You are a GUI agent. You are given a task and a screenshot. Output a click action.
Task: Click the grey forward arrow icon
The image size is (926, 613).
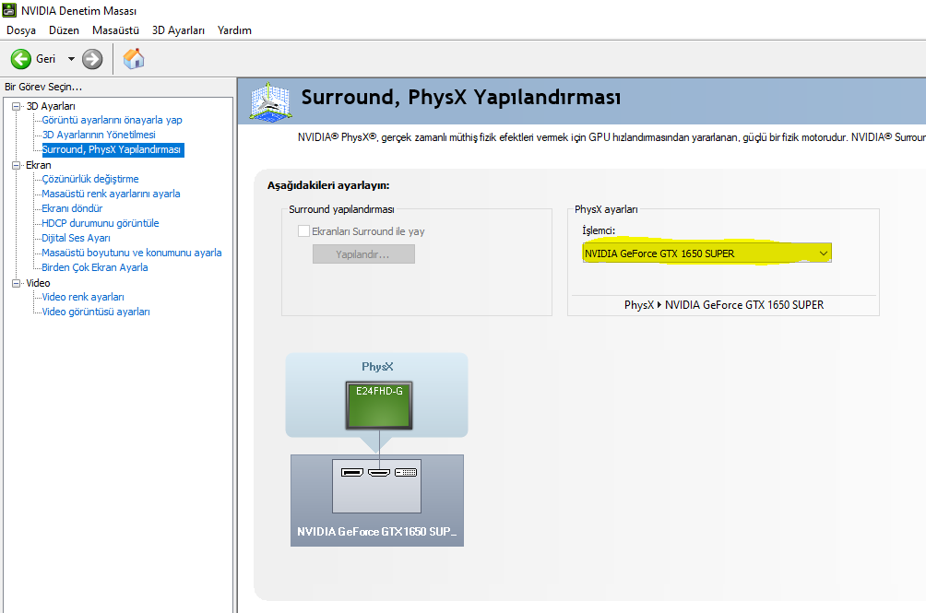pyautogui.click(x=92, y=59)
